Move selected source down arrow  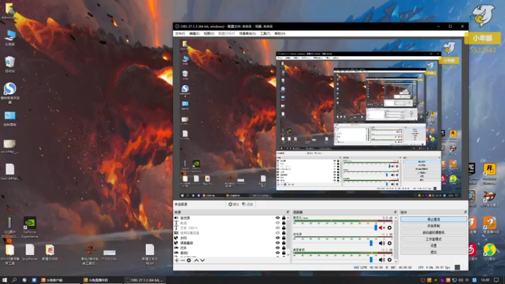click(x=203, y=260)
